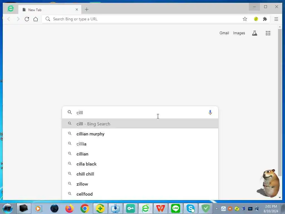This screenshot has height=214, width=285.
Task: Open the home page
Action: tap(36, 19)
